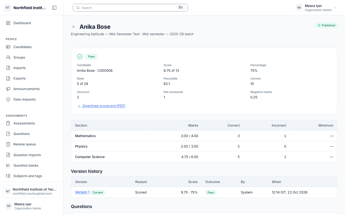Toggle the sidebar collapse icon

click(x=54, y=8)
